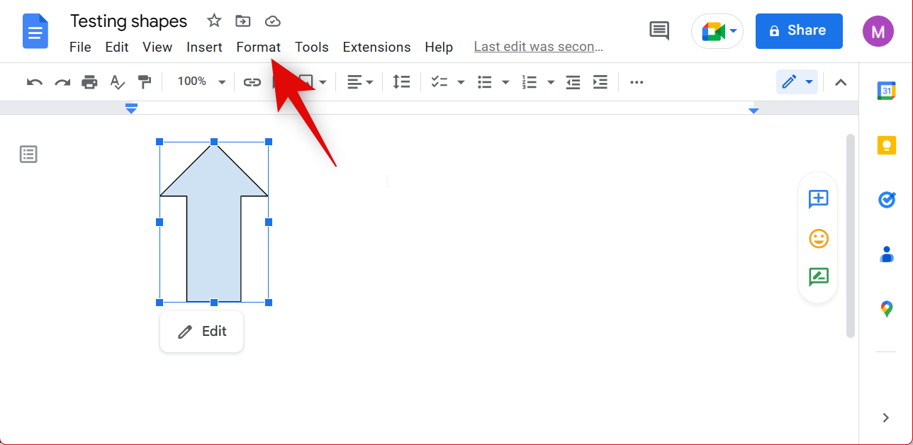Expand the editing mode pencil dropdown

pyautogui.click(x=809, y=82)
